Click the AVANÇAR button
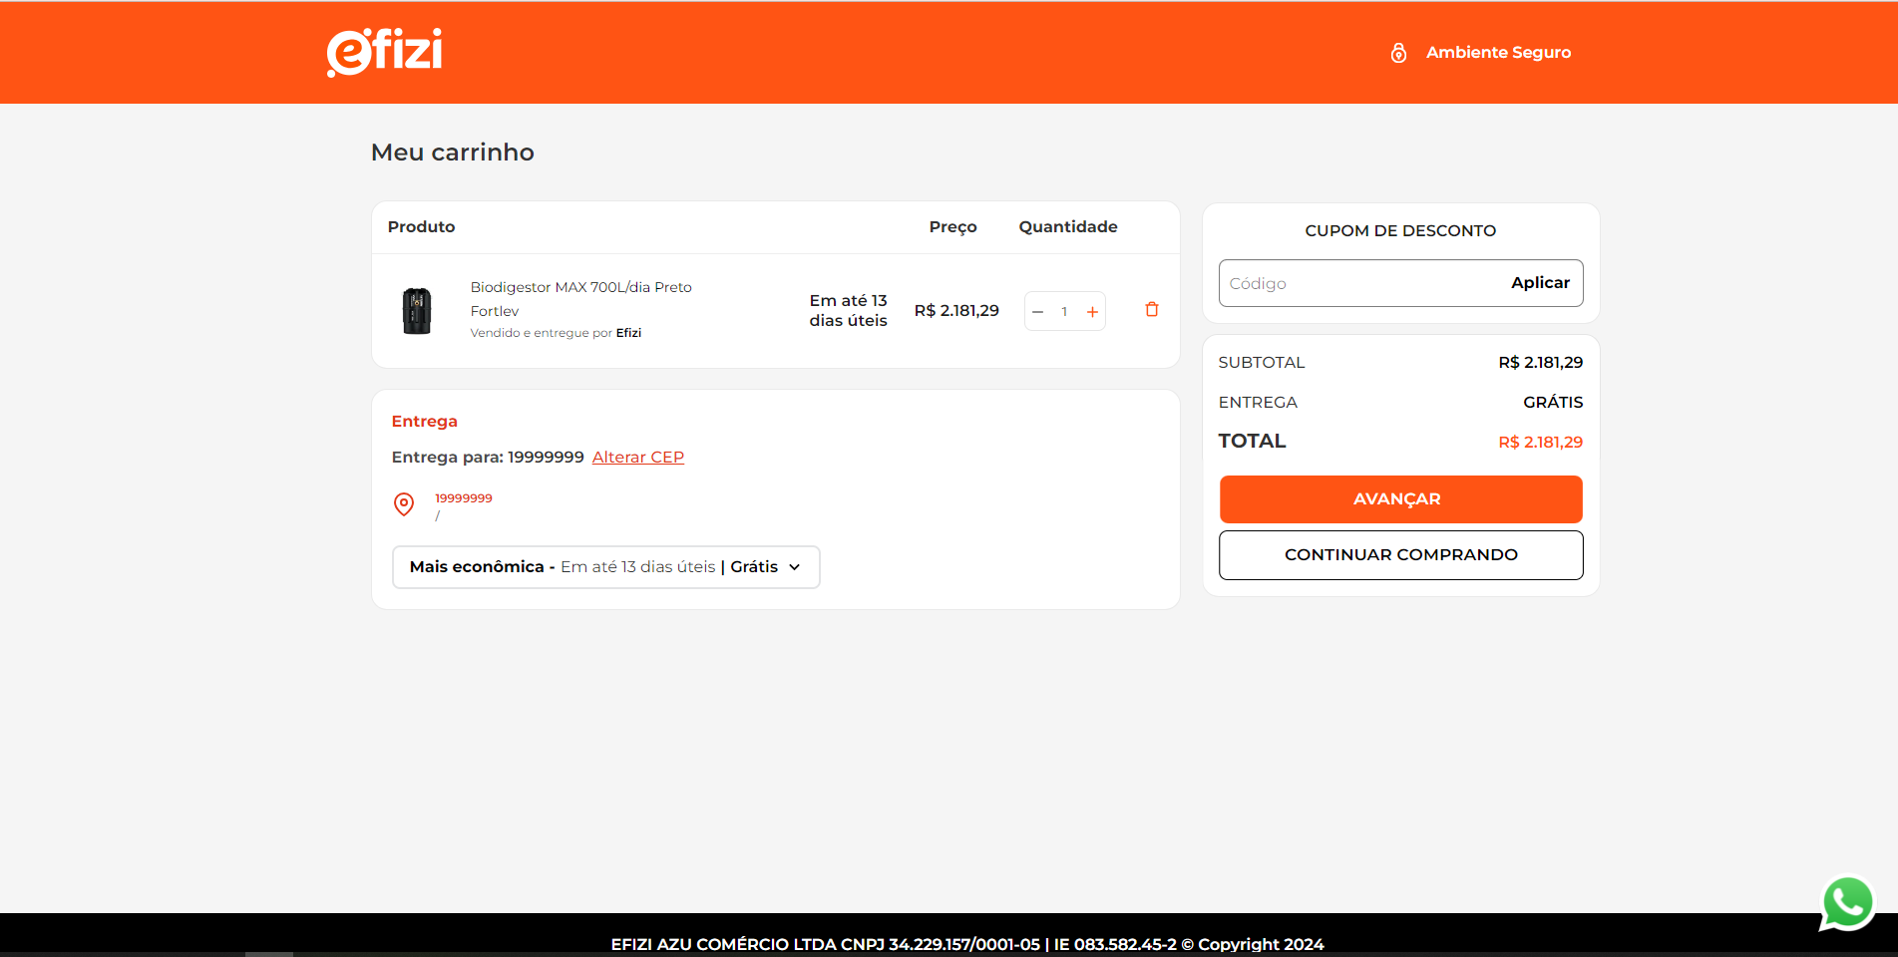The width and height of the screenshot is (1898, 957). pyautogui.click(x=1400, y=499)
